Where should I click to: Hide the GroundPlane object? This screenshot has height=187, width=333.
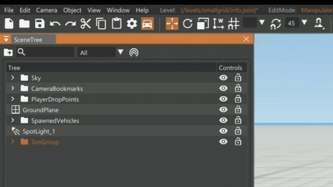pos(223,110)
